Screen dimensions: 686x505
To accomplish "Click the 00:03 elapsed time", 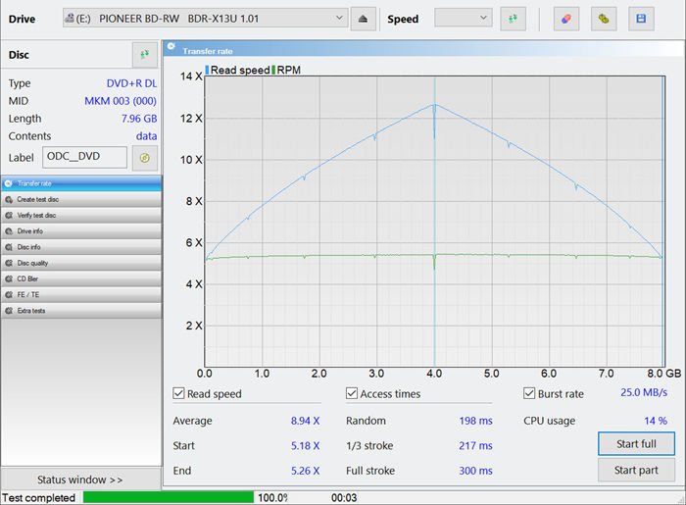I will pyautogui.click(x=344, y=497).
